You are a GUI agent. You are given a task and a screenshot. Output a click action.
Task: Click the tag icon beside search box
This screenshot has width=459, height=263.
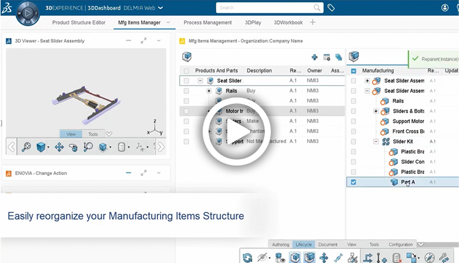[x=331, y=8]
